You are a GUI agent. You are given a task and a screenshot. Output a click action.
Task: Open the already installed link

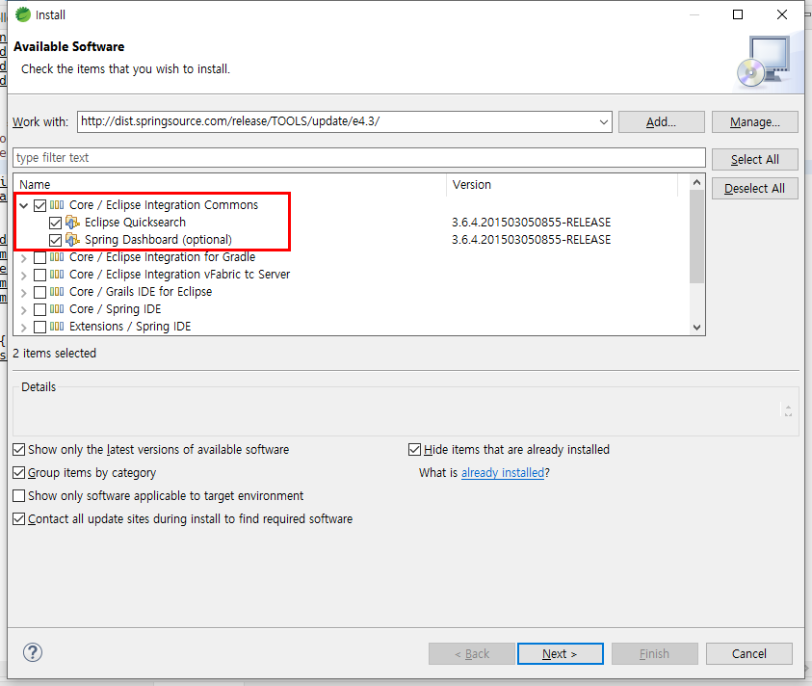click(503, 472)
